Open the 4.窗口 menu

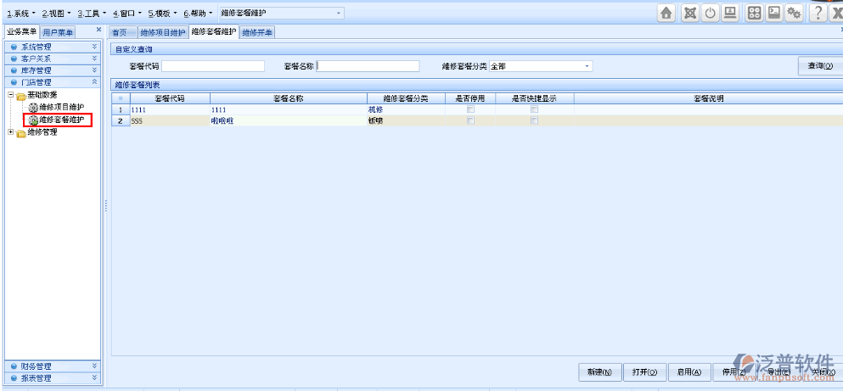click(x=127, y=13)
